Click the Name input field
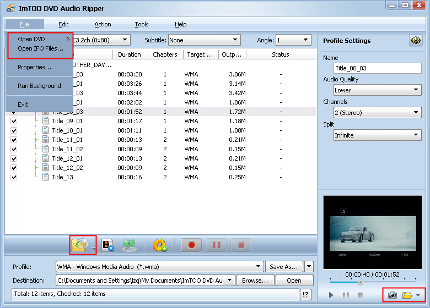430x308 pixels. pyautogui.click(x=377, y=68)
